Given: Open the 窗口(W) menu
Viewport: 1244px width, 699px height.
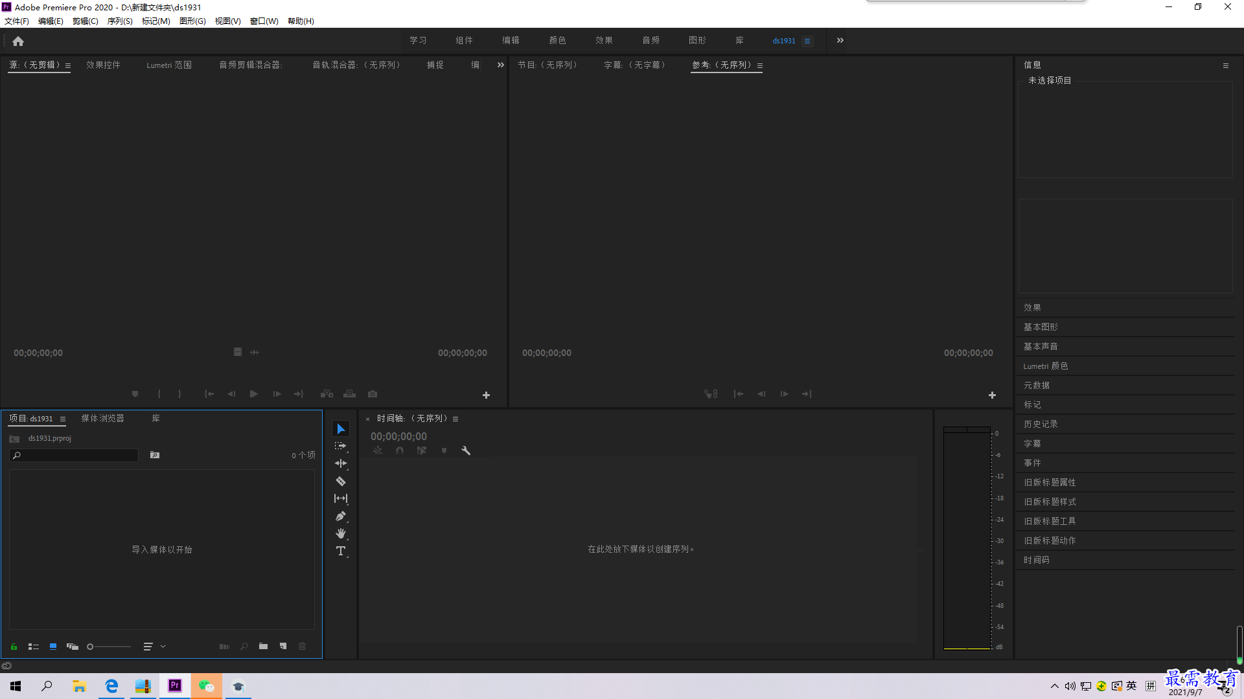Looking at the screenshot, I should 264,21.
